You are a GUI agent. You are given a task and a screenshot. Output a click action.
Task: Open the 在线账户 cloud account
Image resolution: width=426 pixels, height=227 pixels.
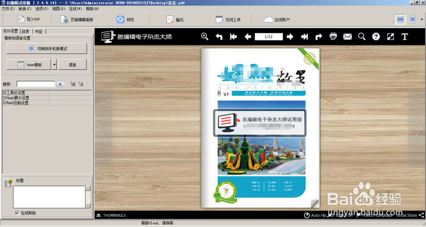pyautogui.click(x=276, y=20)
